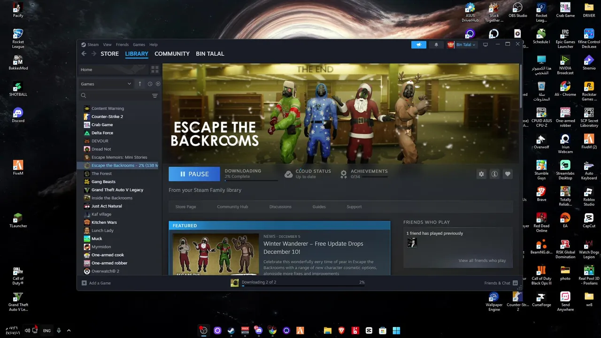Click featured news thumbnail image
The image size is (601, 338).
click(216, 254)
